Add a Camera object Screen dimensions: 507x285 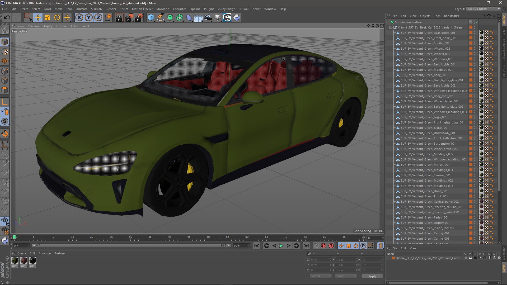pos(208,18)
